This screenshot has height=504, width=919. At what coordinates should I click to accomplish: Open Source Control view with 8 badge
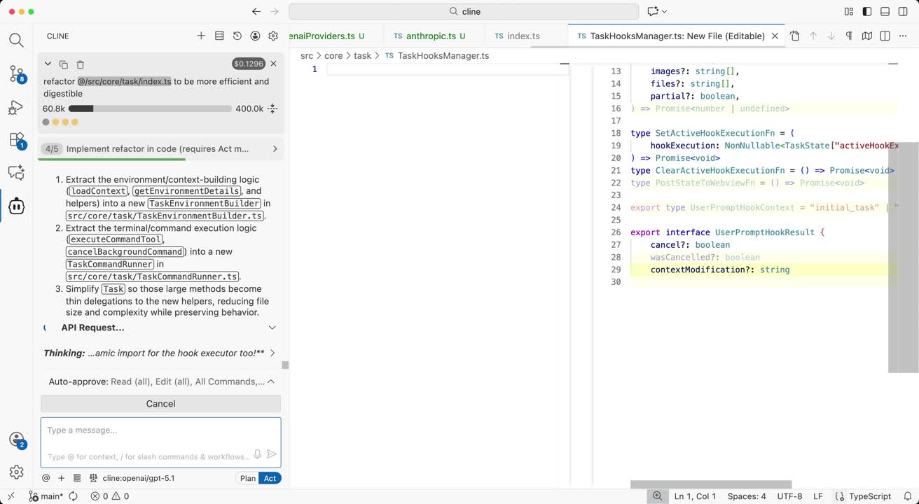click(x=16, y=73)
